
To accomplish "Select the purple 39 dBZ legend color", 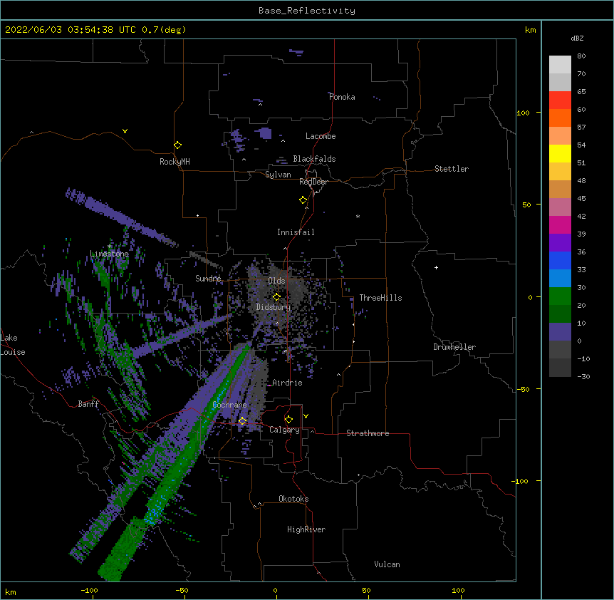I will (x=560, y=243).
